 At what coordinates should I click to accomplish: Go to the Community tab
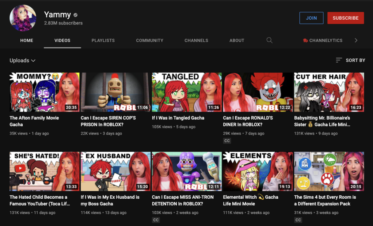click(150, 40)
